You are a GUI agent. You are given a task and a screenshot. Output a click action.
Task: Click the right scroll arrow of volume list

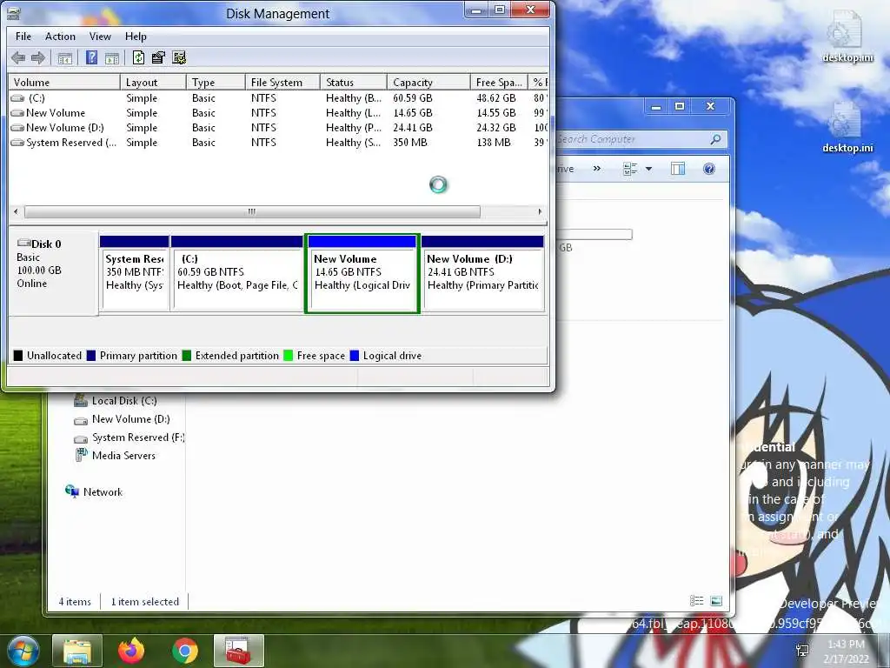point(540,211)
